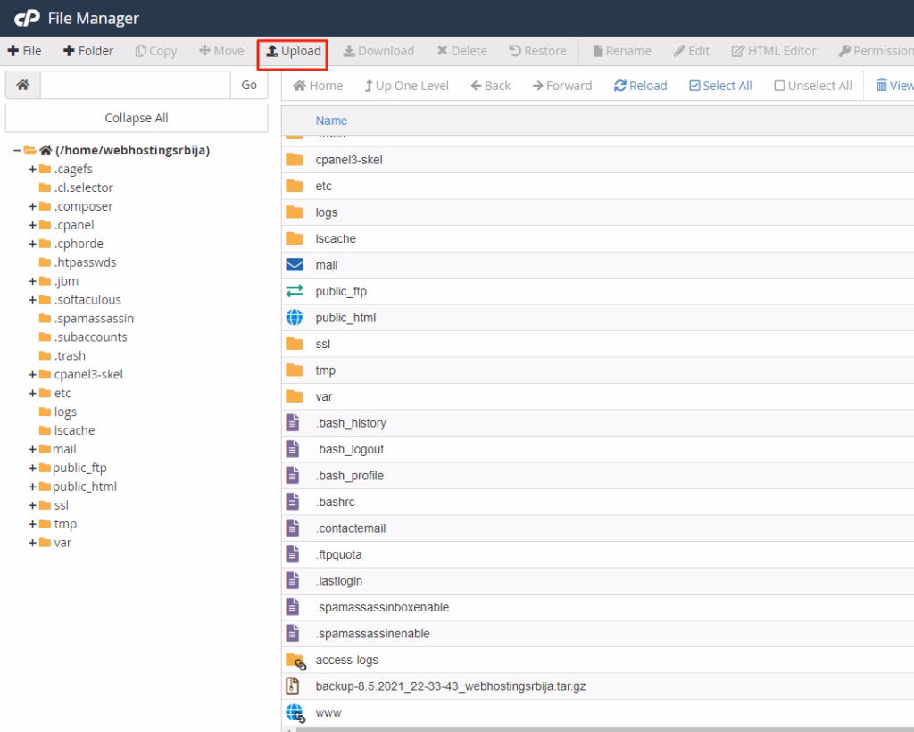
Task: Select the .bash_logout file row
Action: (x=597, y=449)
